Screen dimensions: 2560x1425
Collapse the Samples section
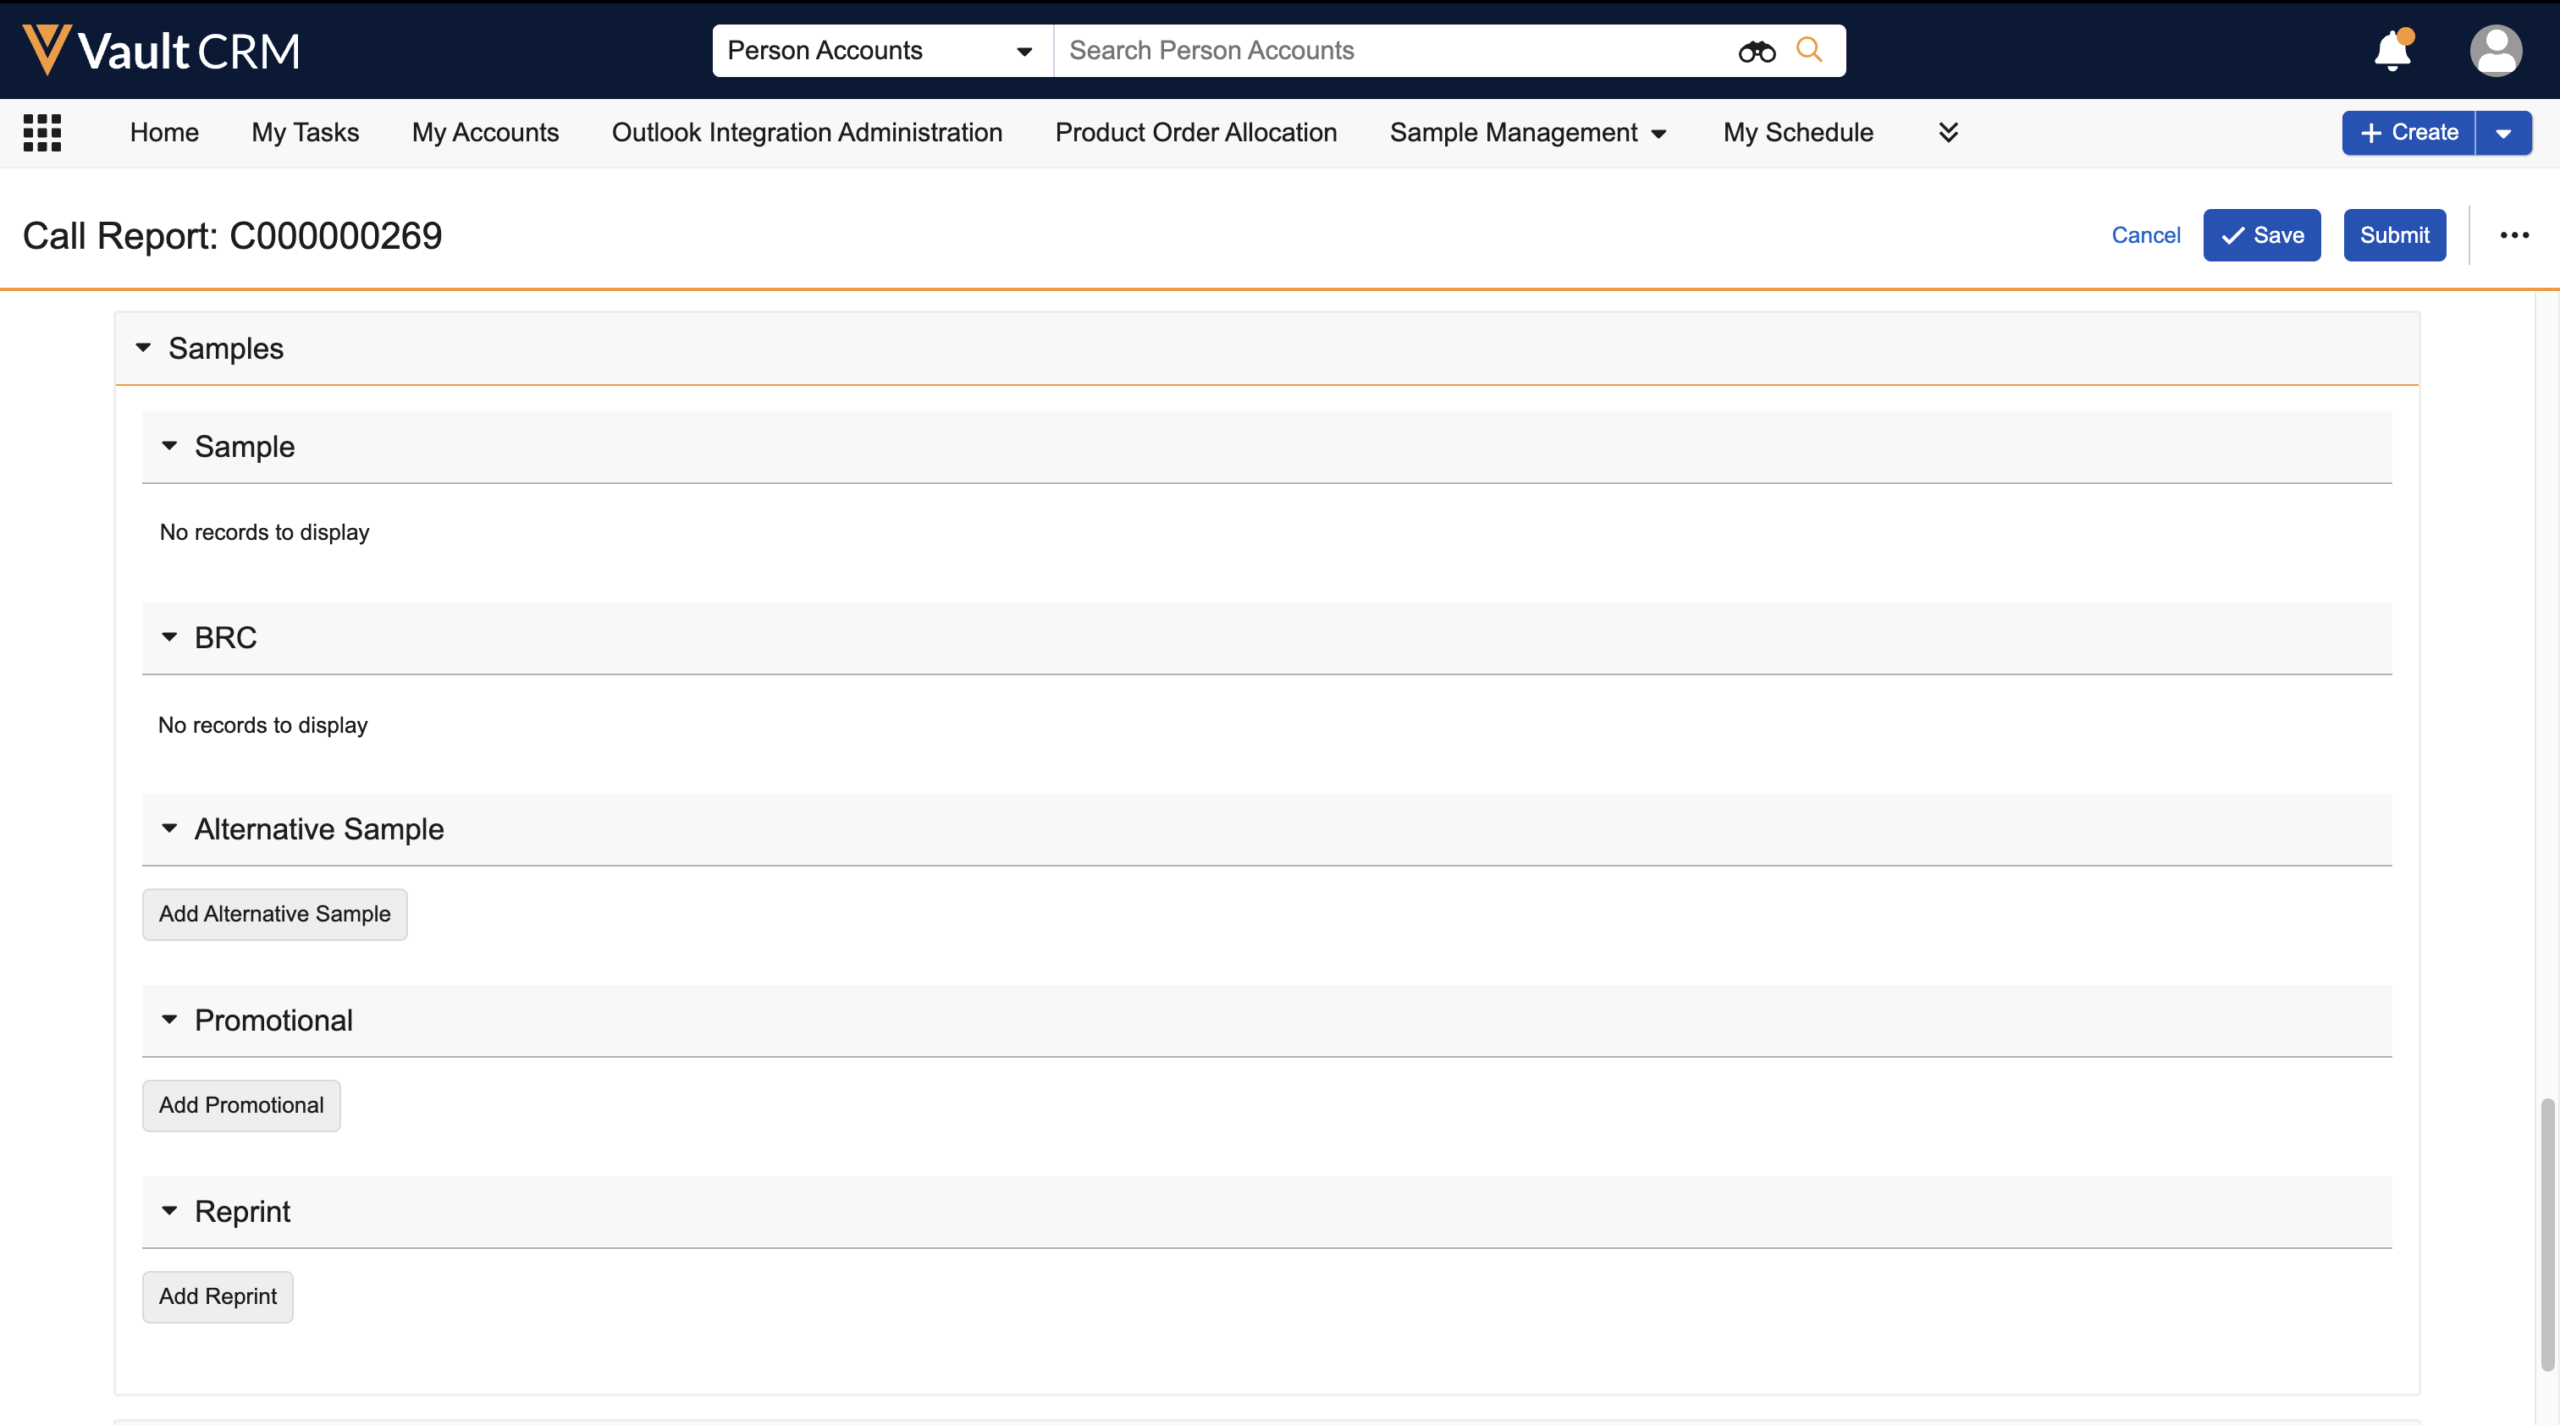143,349
